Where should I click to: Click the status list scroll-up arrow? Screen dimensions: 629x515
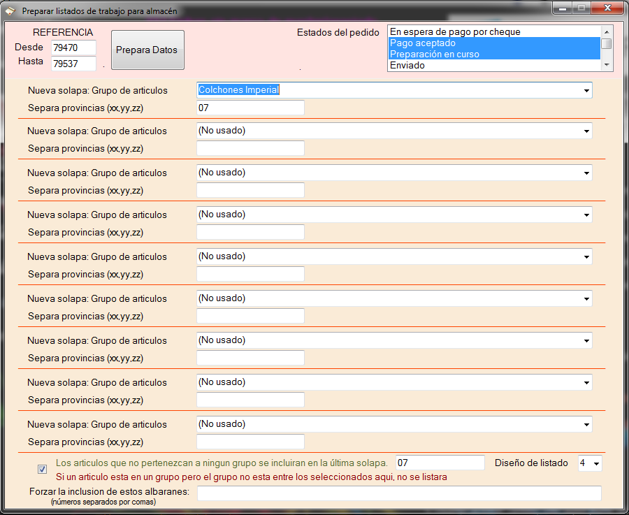point(607,31)
